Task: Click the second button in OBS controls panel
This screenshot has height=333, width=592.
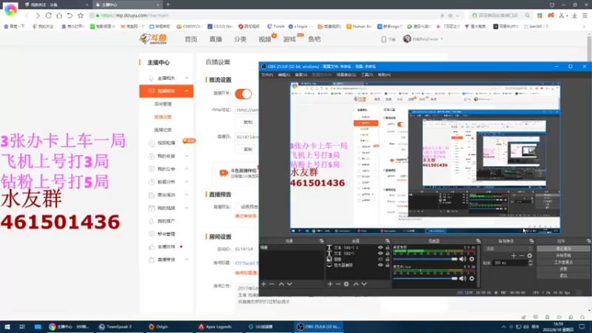Action: [563, 255]
